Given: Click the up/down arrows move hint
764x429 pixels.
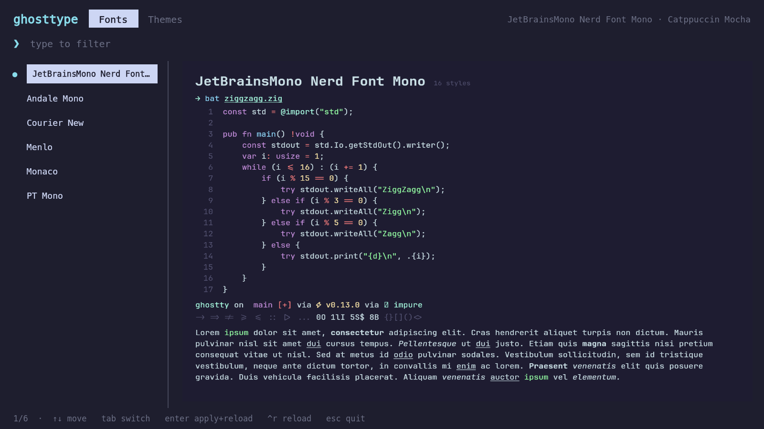Looking at the screenshot, I should pyautogui.click(x=70, y=419).
